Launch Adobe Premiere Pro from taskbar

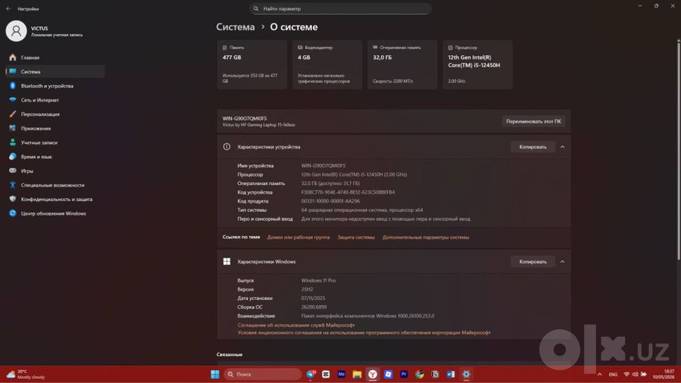pyautogui.click(x=404, y=374)
